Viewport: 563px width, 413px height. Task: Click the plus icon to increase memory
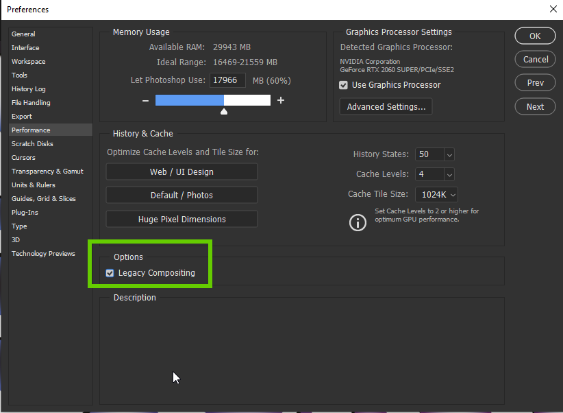click(x=281, y=100)
